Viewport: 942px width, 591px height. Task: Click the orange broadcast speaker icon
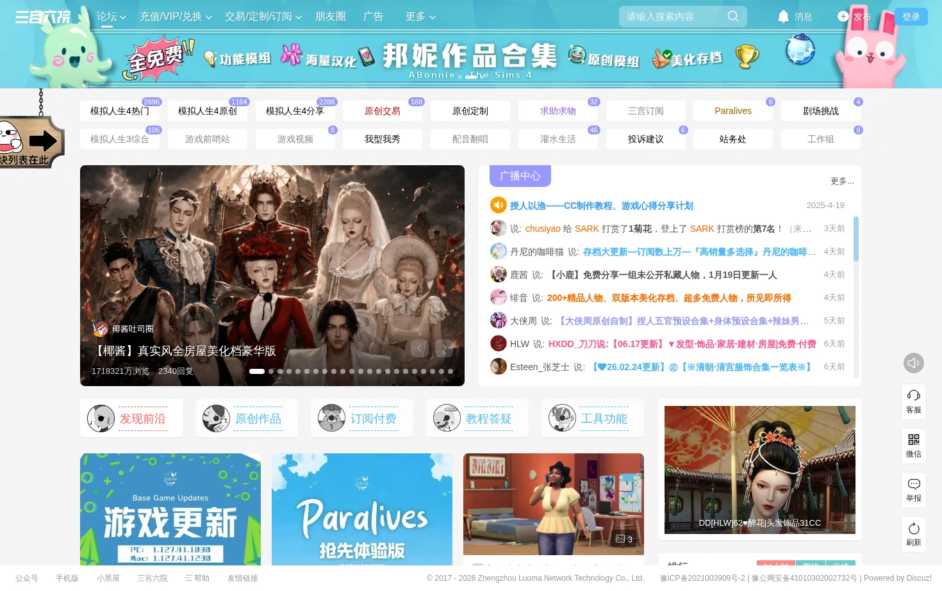coord(499,205)
